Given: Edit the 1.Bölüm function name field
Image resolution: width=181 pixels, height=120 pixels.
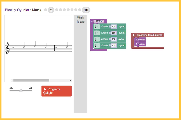Looking at the screenshot, I should pyautogui.click(x=99, y=21).
